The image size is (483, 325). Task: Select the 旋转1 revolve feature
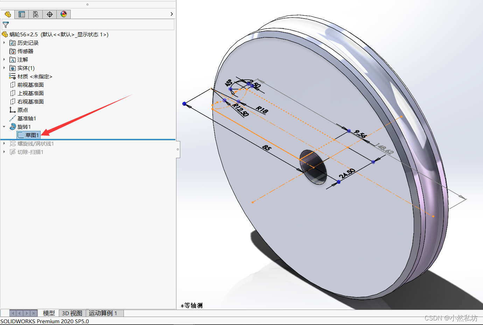pos(24,127)
